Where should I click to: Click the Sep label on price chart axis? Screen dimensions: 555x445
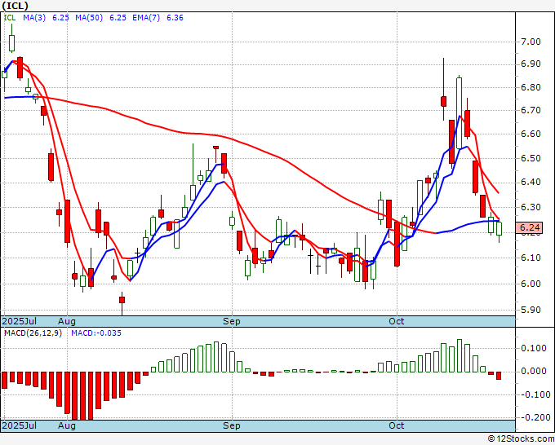[x=232, y=321]
